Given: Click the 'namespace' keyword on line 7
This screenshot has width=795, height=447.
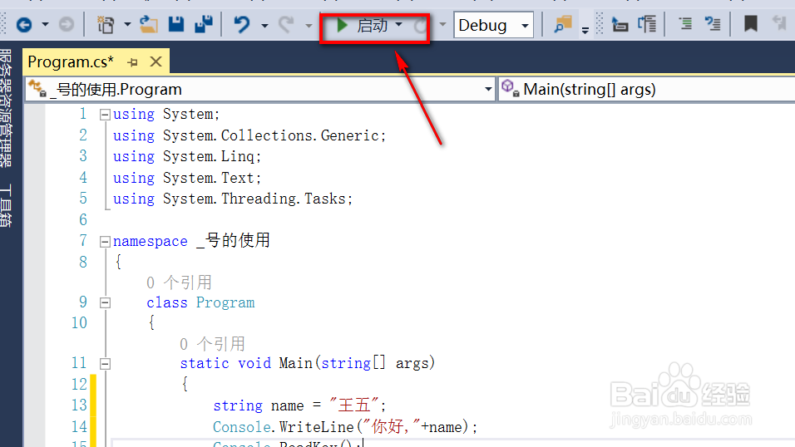Looking at the screenshot, I should (150, 241).
